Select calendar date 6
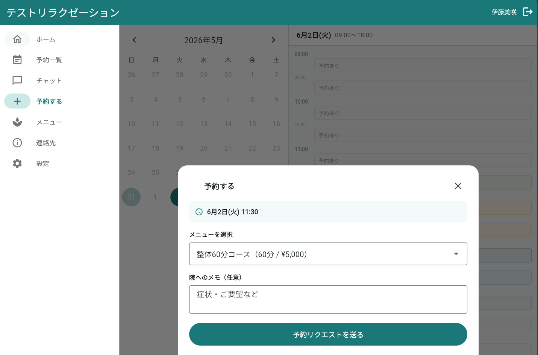 204,99
